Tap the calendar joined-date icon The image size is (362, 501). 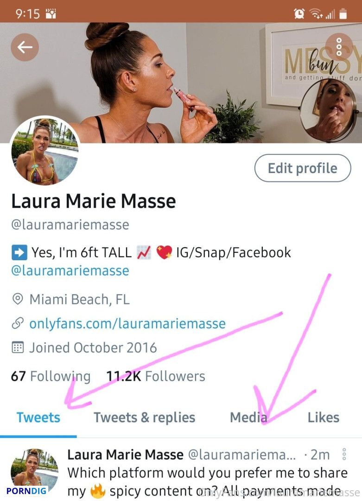pos(18,347)
